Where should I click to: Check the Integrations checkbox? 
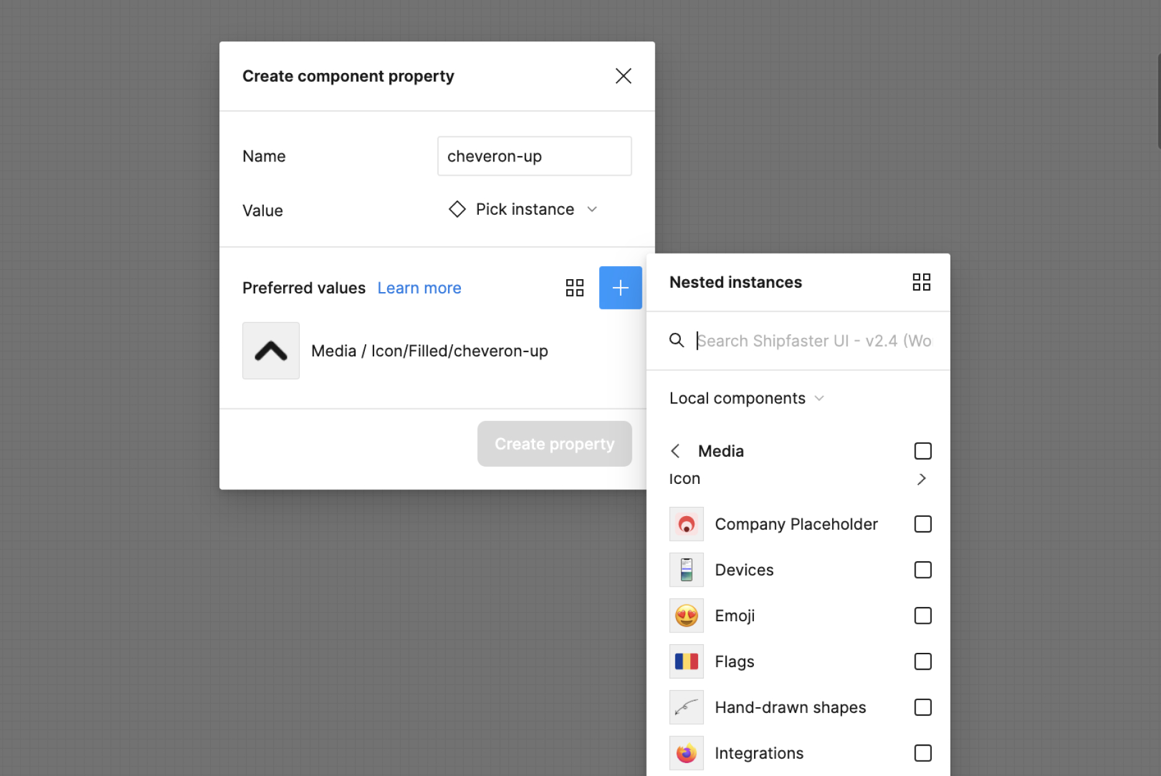click(922, 753)
